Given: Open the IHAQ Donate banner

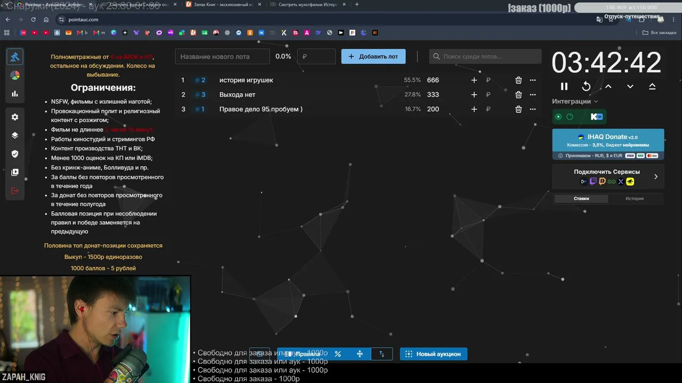Looking at the screenshot, I should pyautogui.click(x=608, y=144).
